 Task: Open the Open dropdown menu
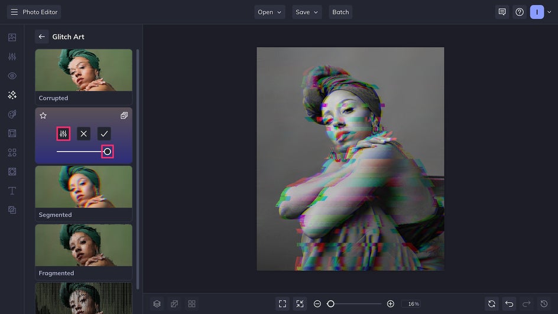click(x=270, y=12)
